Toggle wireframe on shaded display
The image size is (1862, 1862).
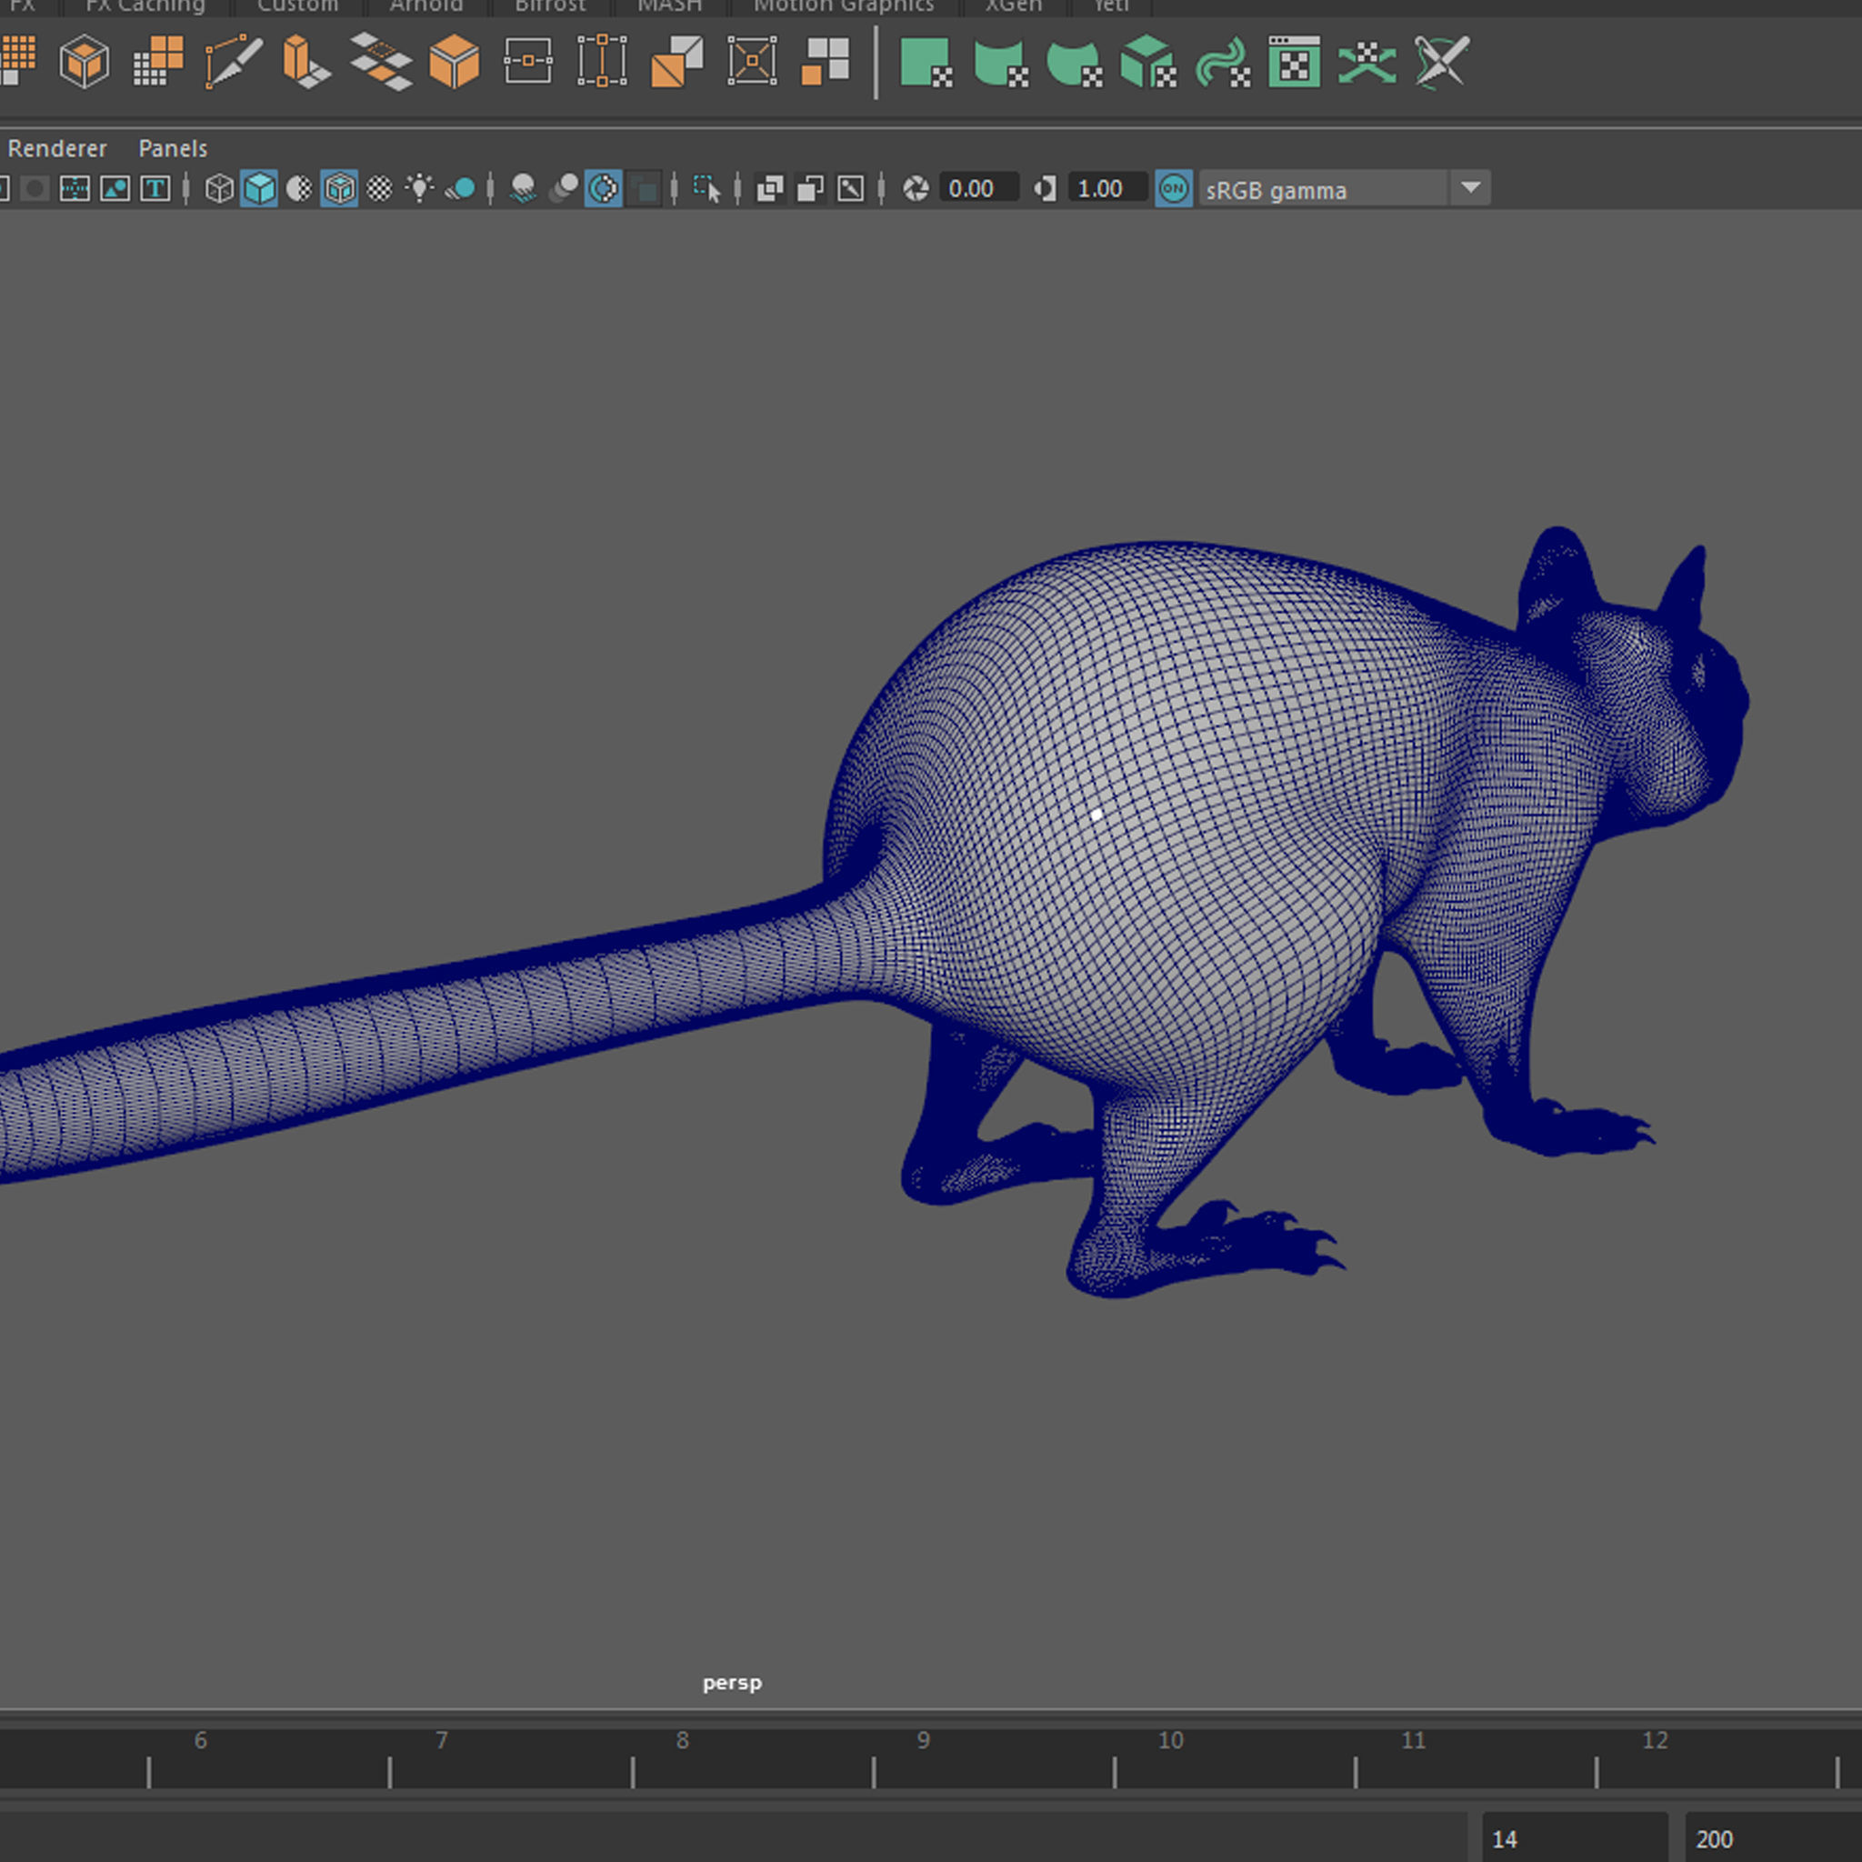click(339, 189)
